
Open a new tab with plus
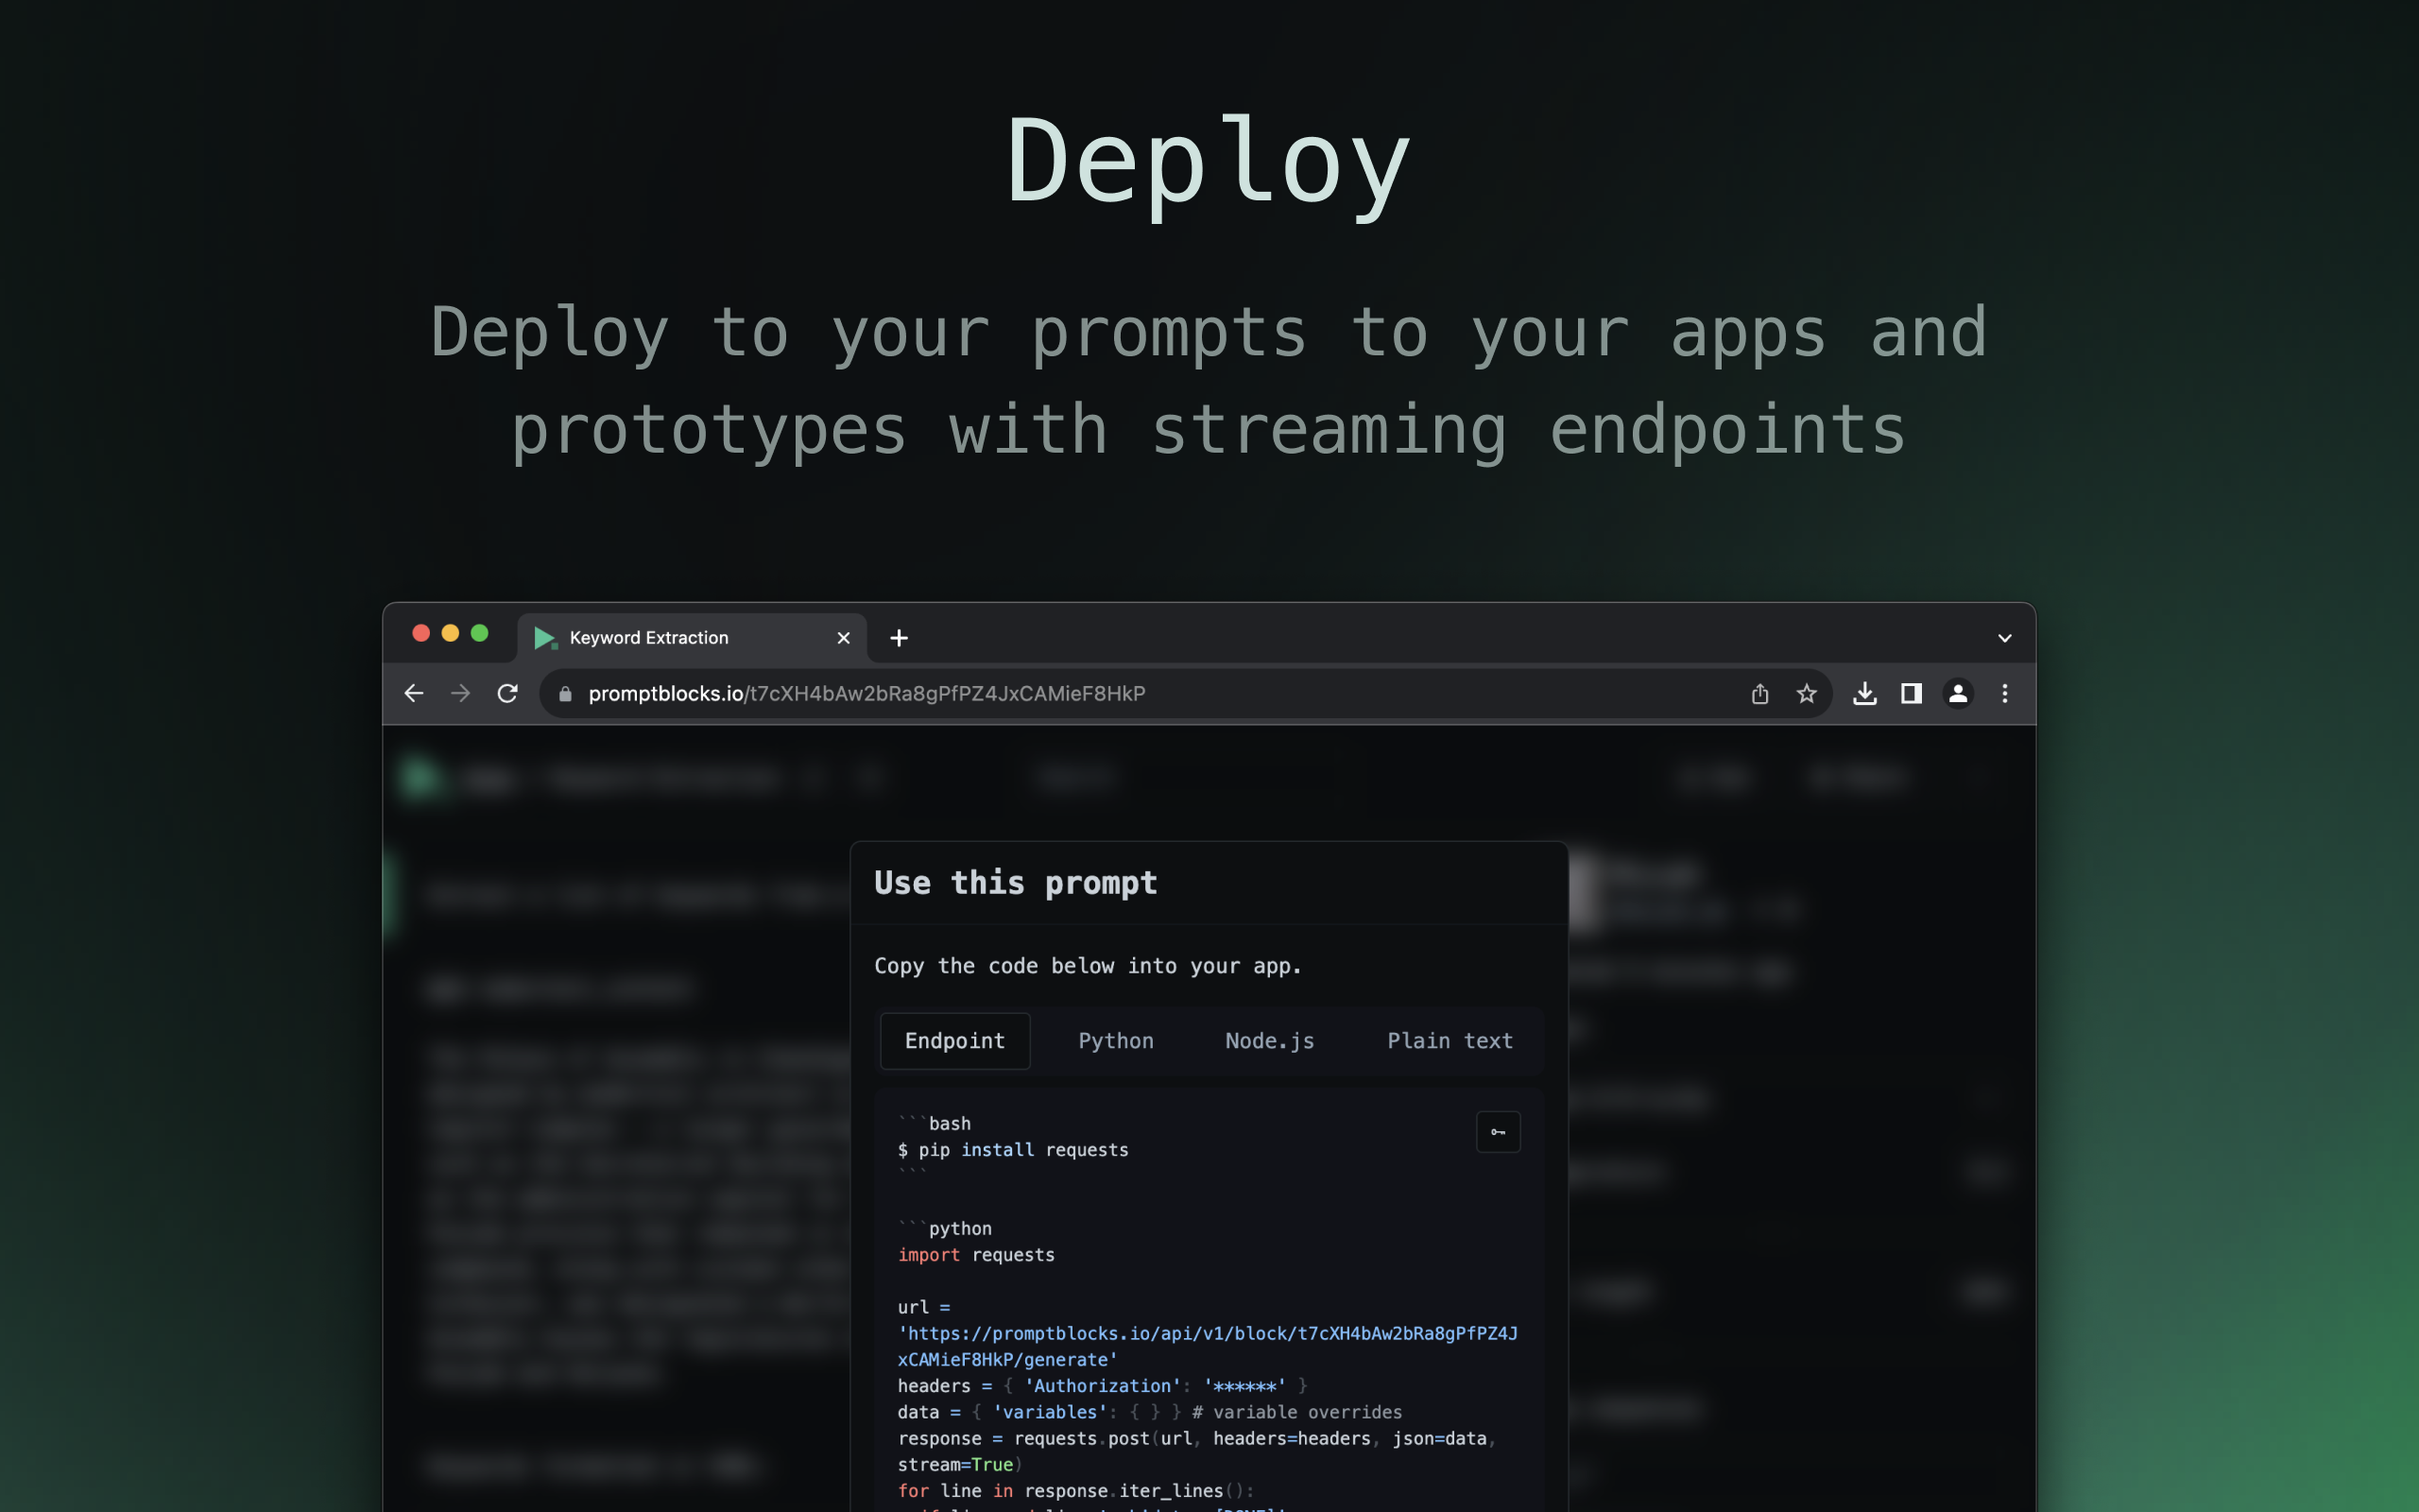[899, 638]
